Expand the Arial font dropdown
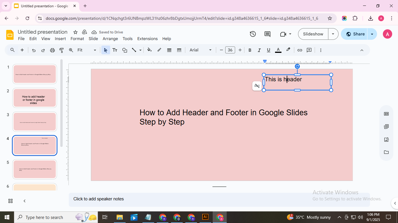Image resolution: width=398 pixels, height=223 pixels. coord(200,50)
